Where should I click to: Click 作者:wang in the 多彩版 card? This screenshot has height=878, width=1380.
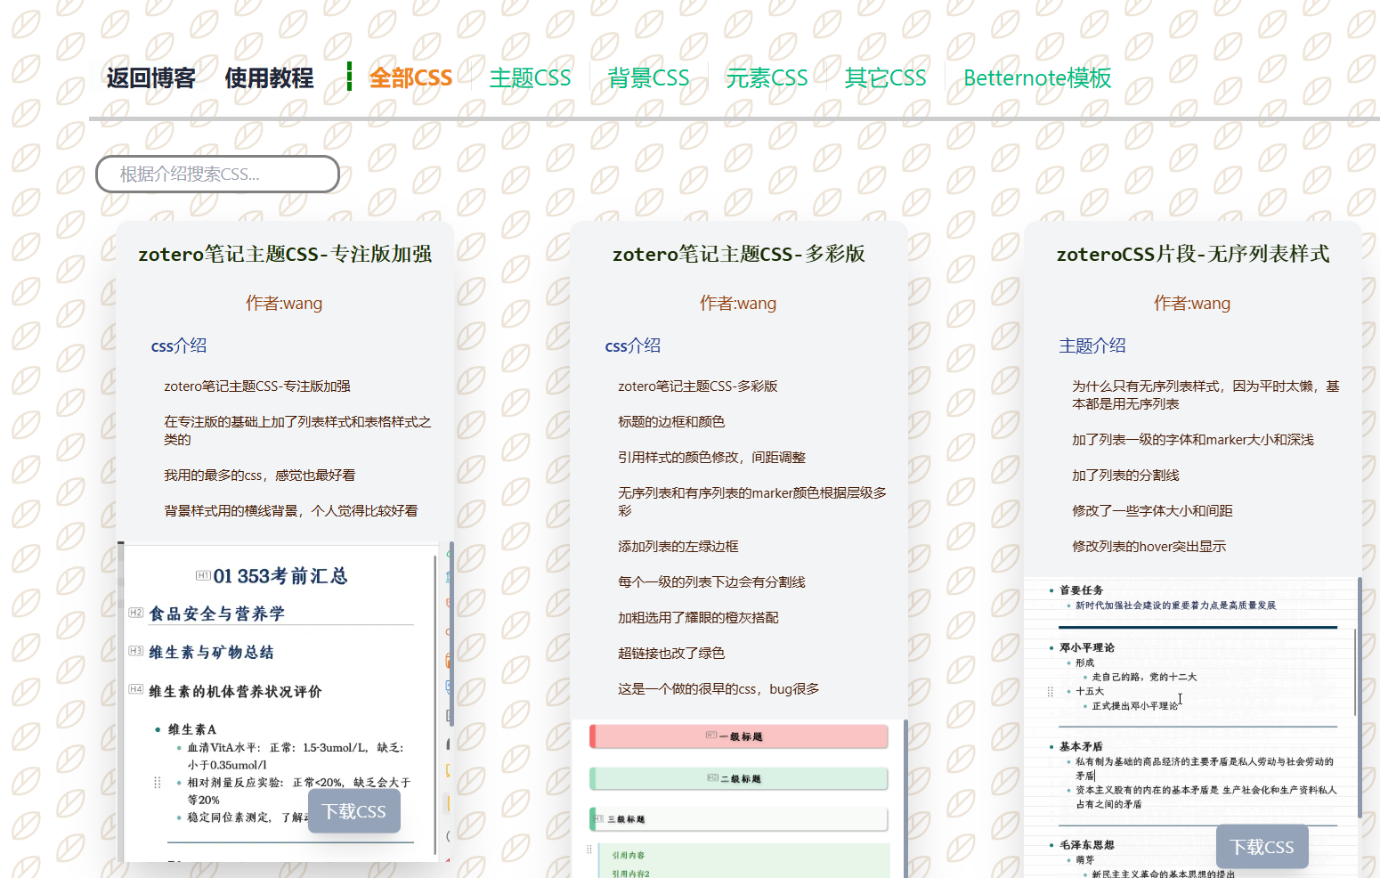point(738,304)
